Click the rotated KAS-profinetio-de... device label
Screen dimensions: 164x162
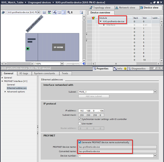(x=34, y=24)
